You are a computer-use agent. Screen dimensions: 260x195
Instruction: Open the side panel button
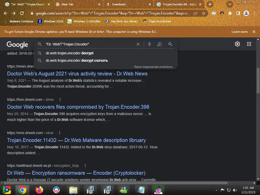pyautogui.click(x=238, y=13)
